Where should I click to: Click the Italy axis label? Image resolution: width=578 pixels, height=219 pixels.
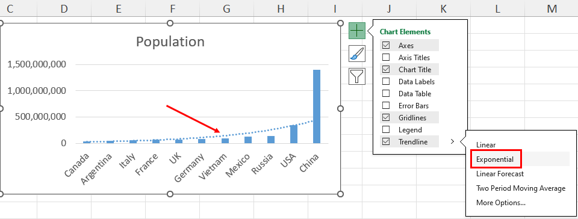[x=127, y=161]
